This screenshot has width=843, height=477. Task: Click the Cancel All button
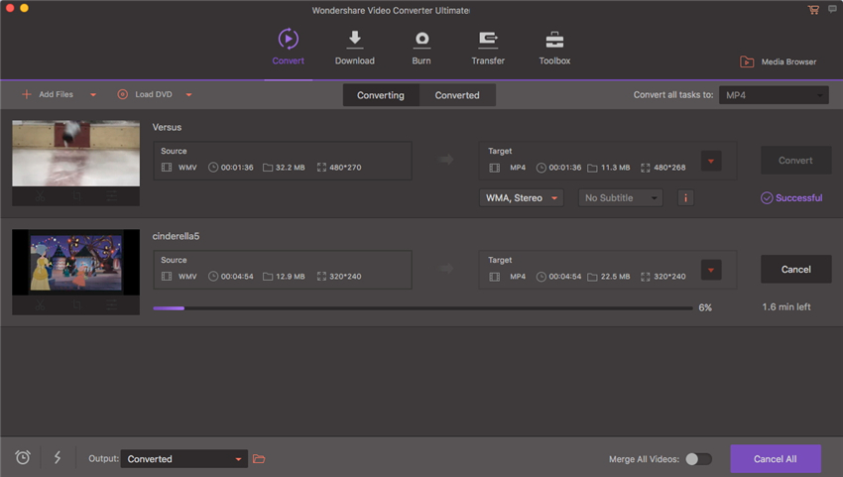point(776,459)
